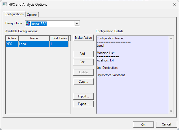Click the localhost:1:4 text in details
The image size is (179, 130).
105,60
